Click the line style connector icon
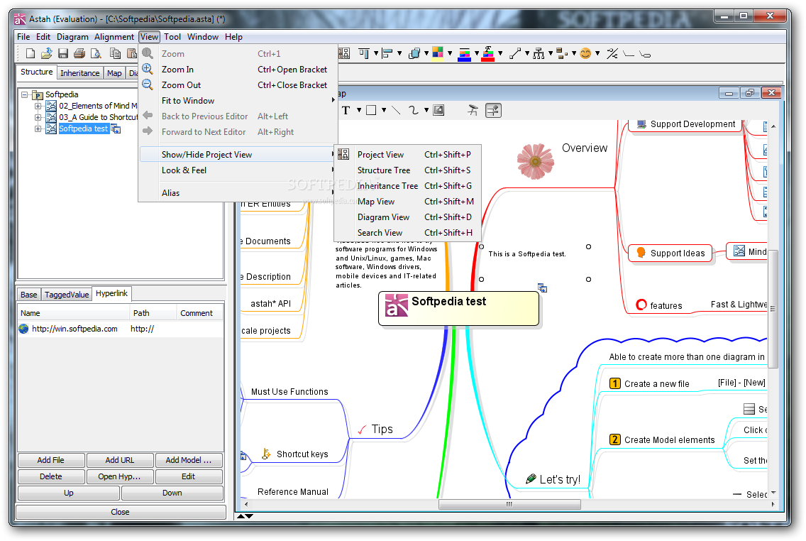Screen dimensions: 806x541 pos(514,53)
